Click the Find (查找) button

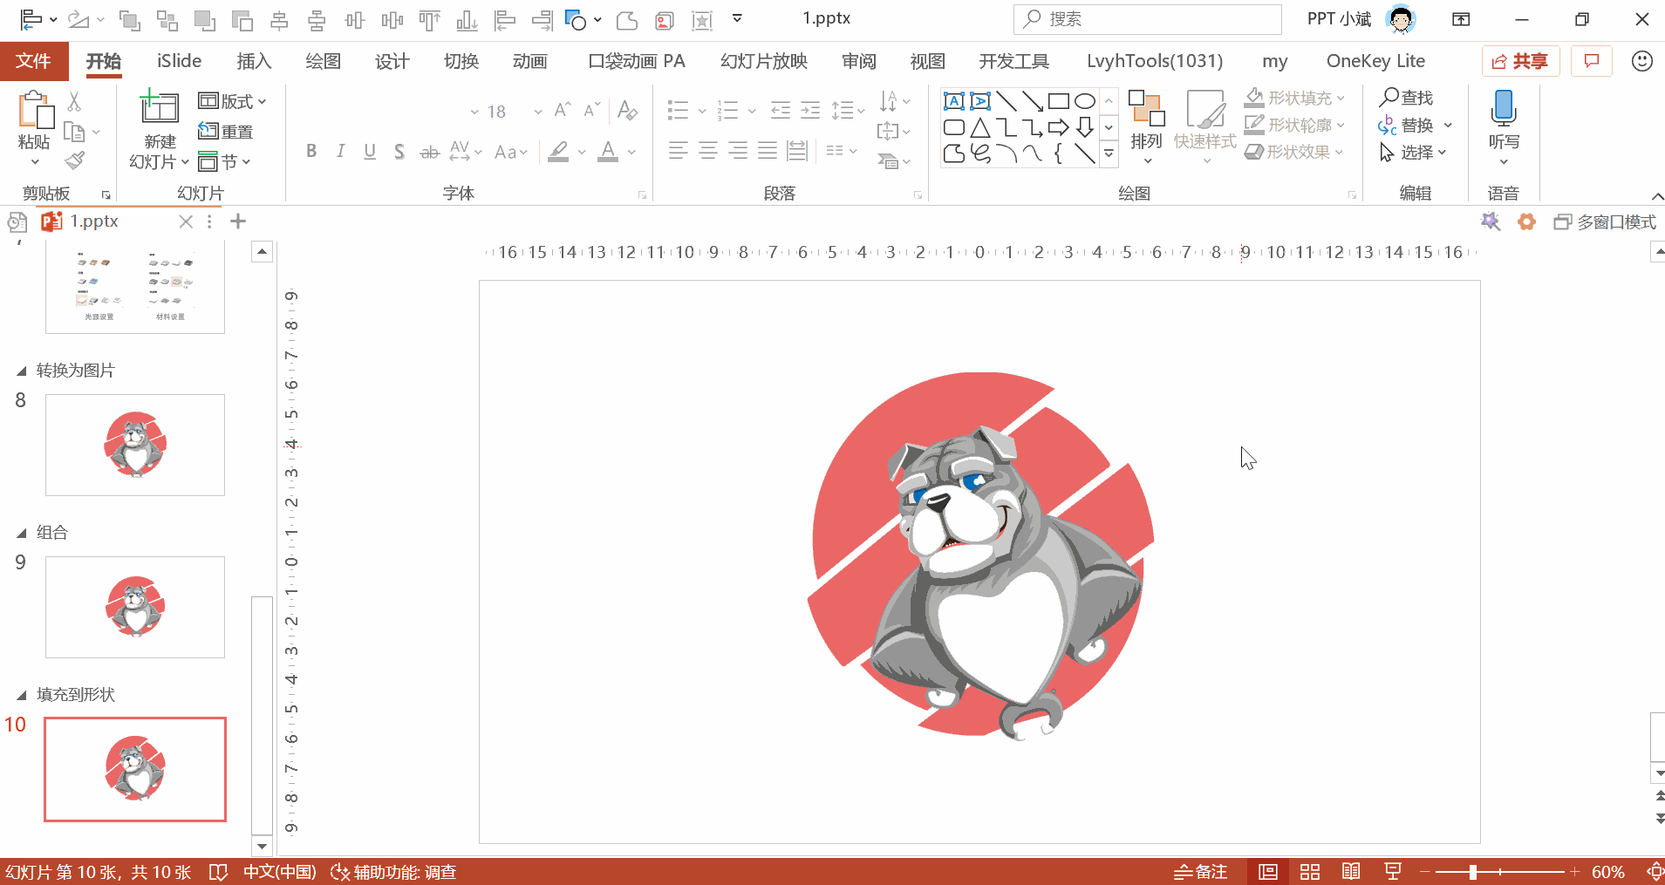tap(1406, 98)
